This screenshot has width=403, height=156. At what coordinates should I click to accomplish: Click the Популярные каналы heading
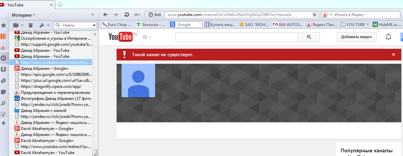366,151
